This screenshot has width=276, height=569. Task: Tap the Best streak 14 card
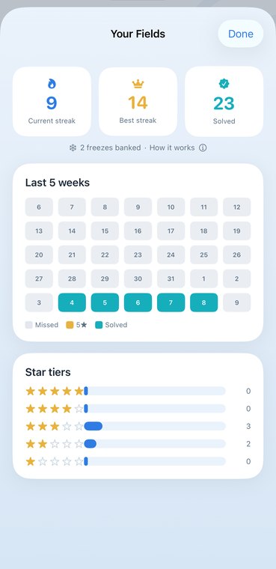[x=138, y=101]
